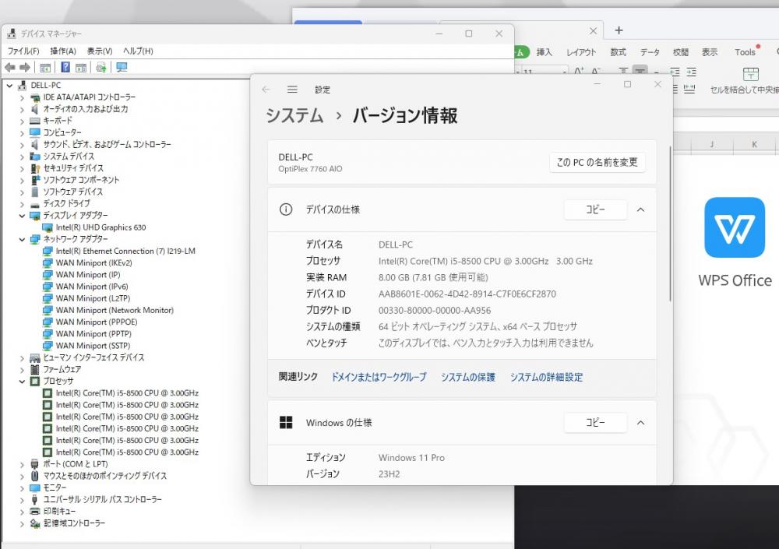779x549 pixels.
Task: Click the hamburger navigation icon in Settings
Action: (292, 90)
